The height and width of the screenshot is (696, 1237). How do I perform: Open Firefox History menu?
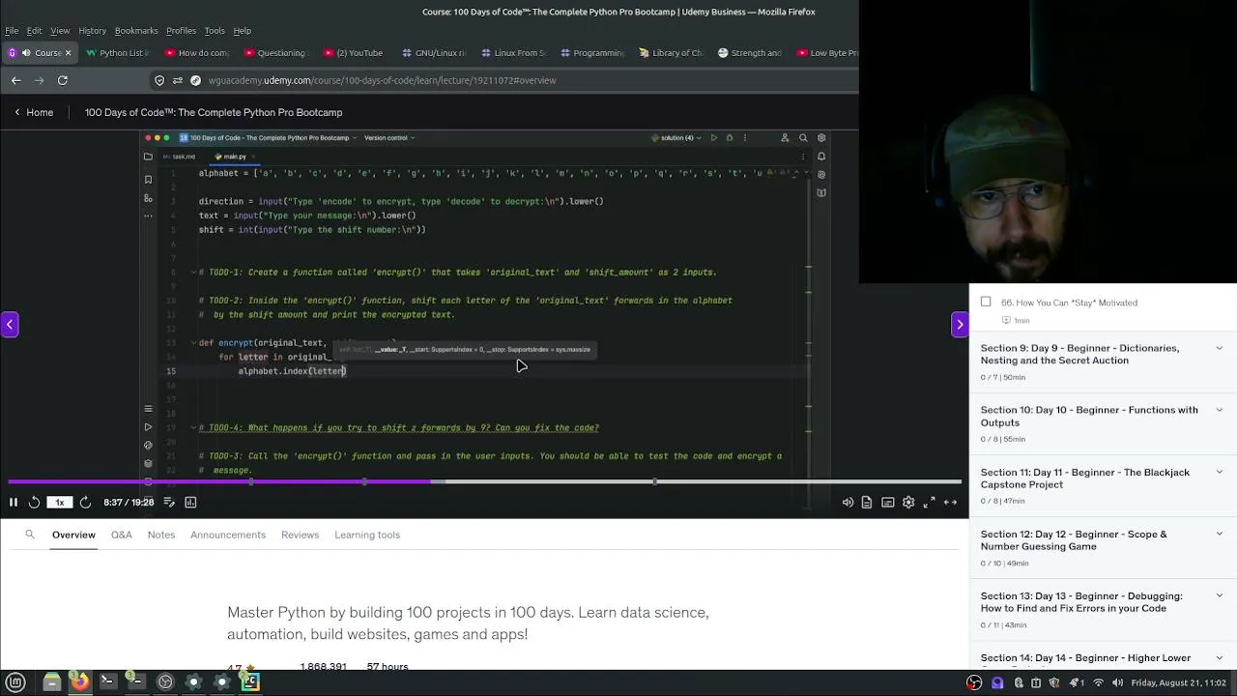click(x=92, y=31)
